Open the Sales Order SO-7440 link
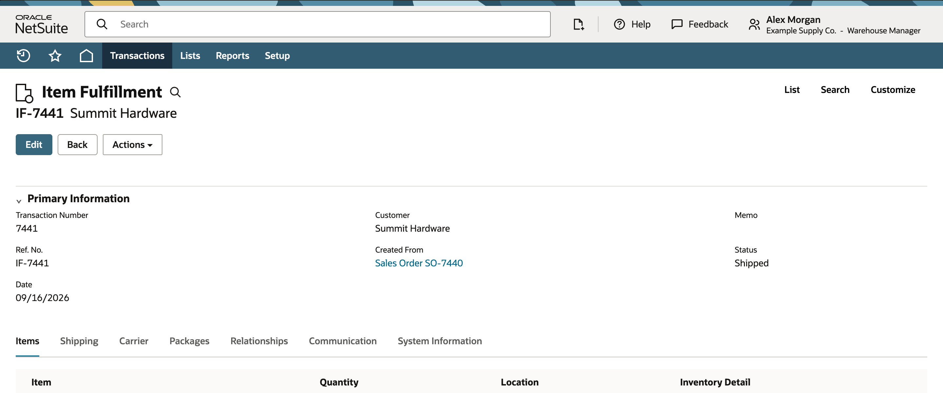Viewport: 943px width, 393px height. [x=419, y=263]
